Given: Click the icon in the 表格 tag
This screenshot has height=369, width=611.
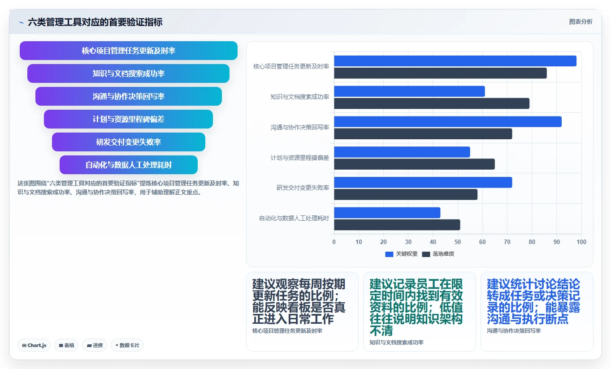Looking at the screenshot, I should (x=61, y=346).
